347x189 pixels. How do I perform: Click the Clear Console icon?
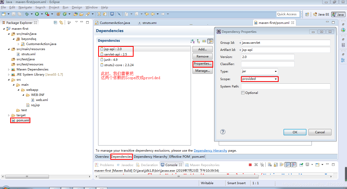(270, 165)
